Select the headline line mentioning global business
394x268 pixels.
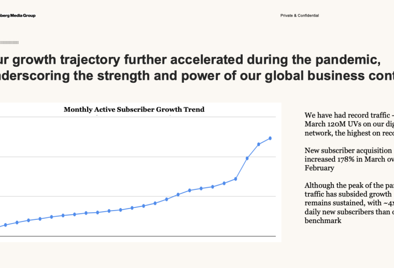pyautogui.click(x=196, y=76)
